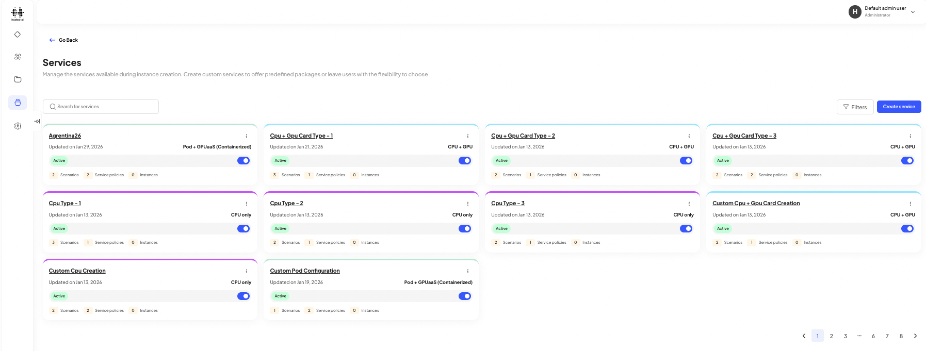Open the folder icon in sidebar

(x=18, y=79)
